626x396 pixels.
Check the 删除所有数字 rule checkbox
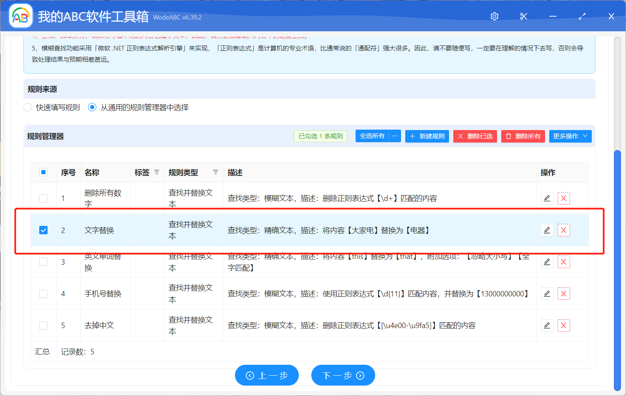(43, 198)
